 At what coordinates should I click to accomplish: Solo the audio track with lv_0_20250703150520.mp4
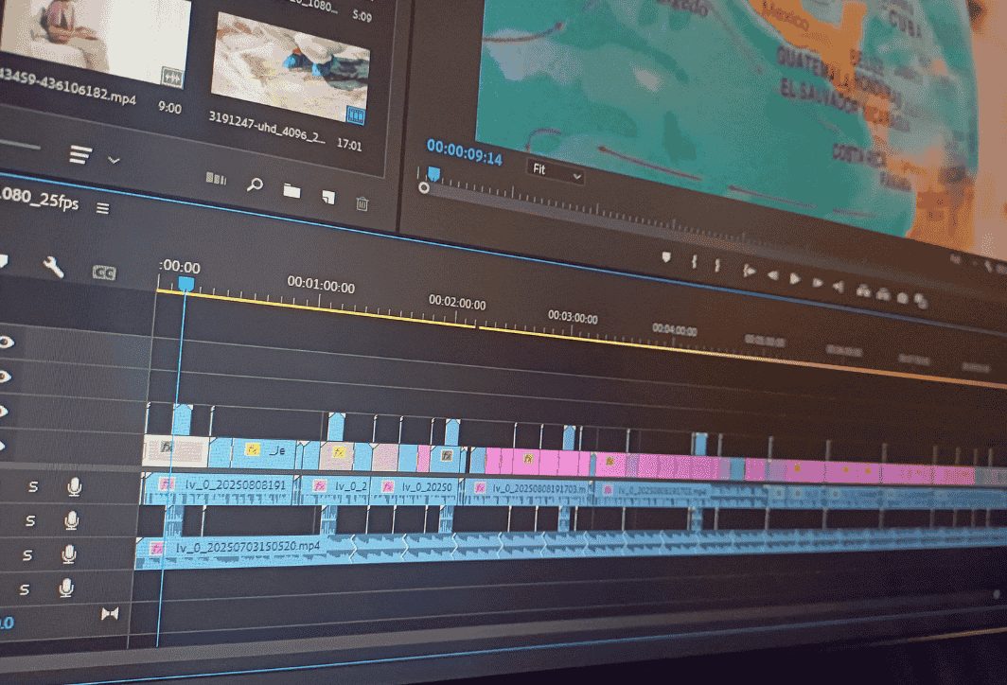tap(27, 554)
